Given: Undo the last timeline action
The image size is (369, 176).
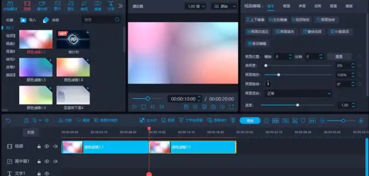Looking at the screenshot, I should (8, 121).
